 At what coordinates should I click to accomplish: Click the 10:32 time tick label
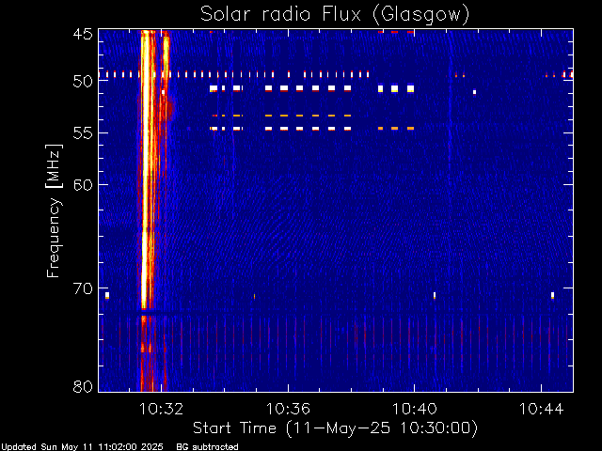[161, 409]
